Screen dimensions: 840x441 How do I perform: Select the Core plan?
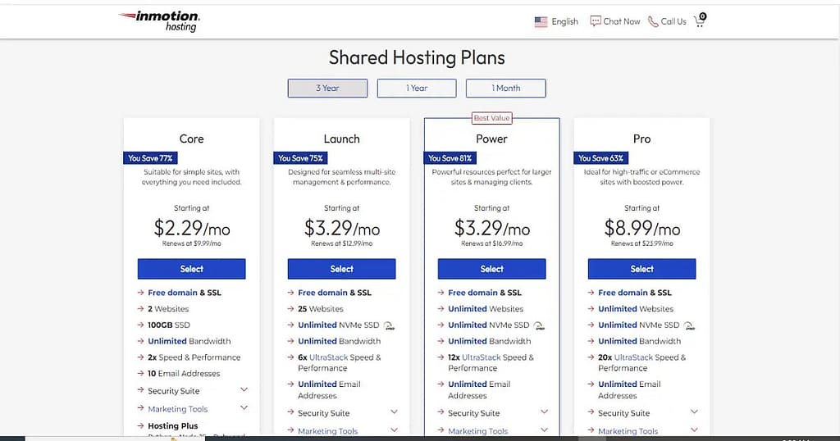coord(192,269)
